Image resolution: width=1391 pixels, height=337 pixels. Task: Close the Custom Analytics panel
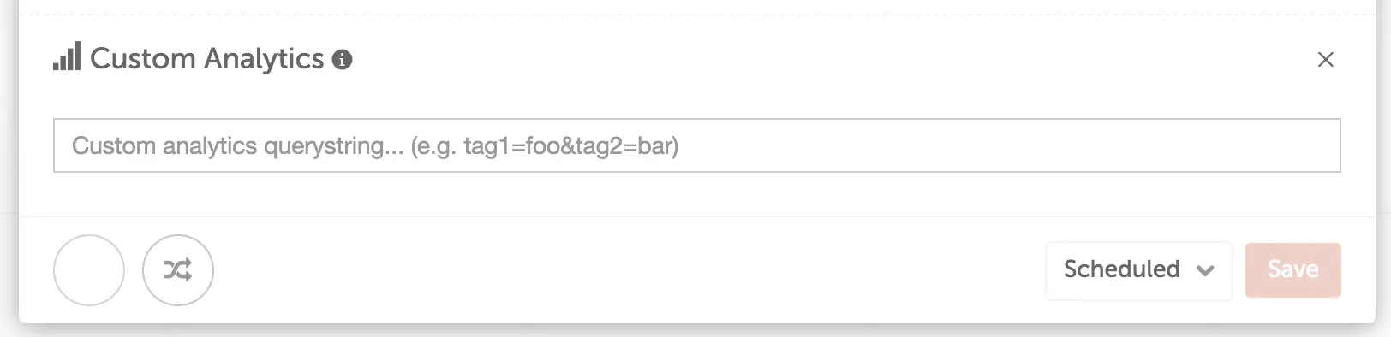click(1325, 59)
